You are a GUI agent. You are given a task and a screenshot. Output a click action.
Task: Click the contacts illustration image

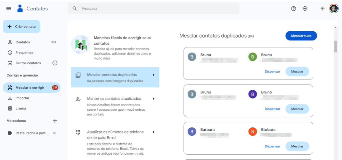click(80, 45)
